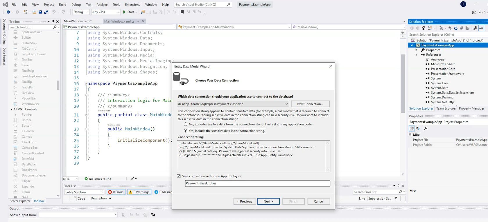
Task: Click the Redo arrow in toolbar
Action: coord(63,12)
